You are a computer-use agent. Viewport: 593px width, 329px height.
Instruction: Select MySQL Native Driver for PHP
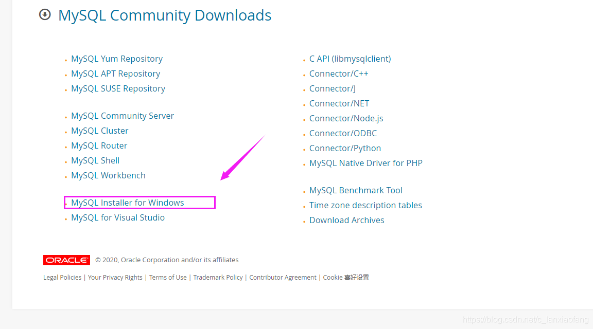[366, 163]
